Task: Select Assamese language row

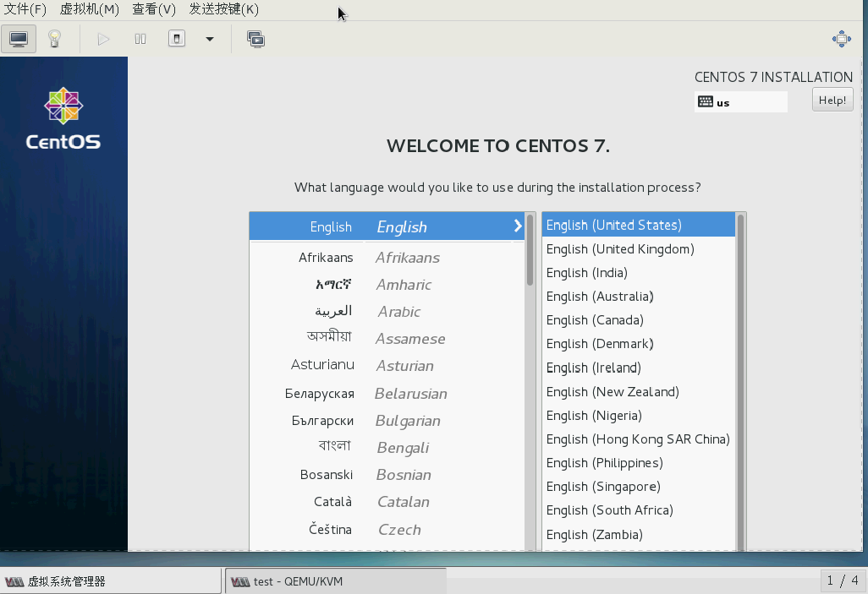Action: coord(387,339)
